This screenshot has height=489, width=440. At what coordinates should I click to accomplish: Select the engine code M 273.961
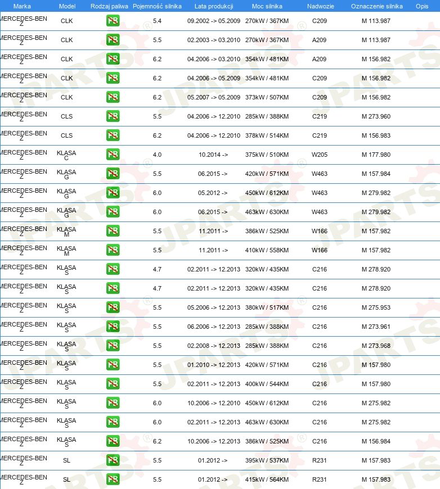[376, 327]
